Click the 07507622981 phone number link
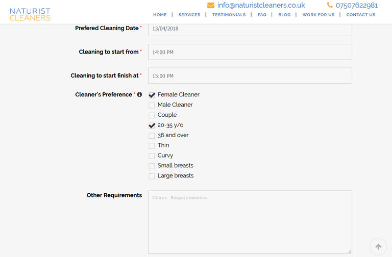Screen dimensions: 392x257 pyautogui.click(x=356, y=5)
